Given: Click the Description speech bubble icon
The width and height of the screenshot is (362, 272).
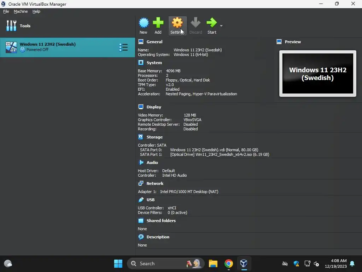Looking at the screenshot, I should tap(141, 237).
